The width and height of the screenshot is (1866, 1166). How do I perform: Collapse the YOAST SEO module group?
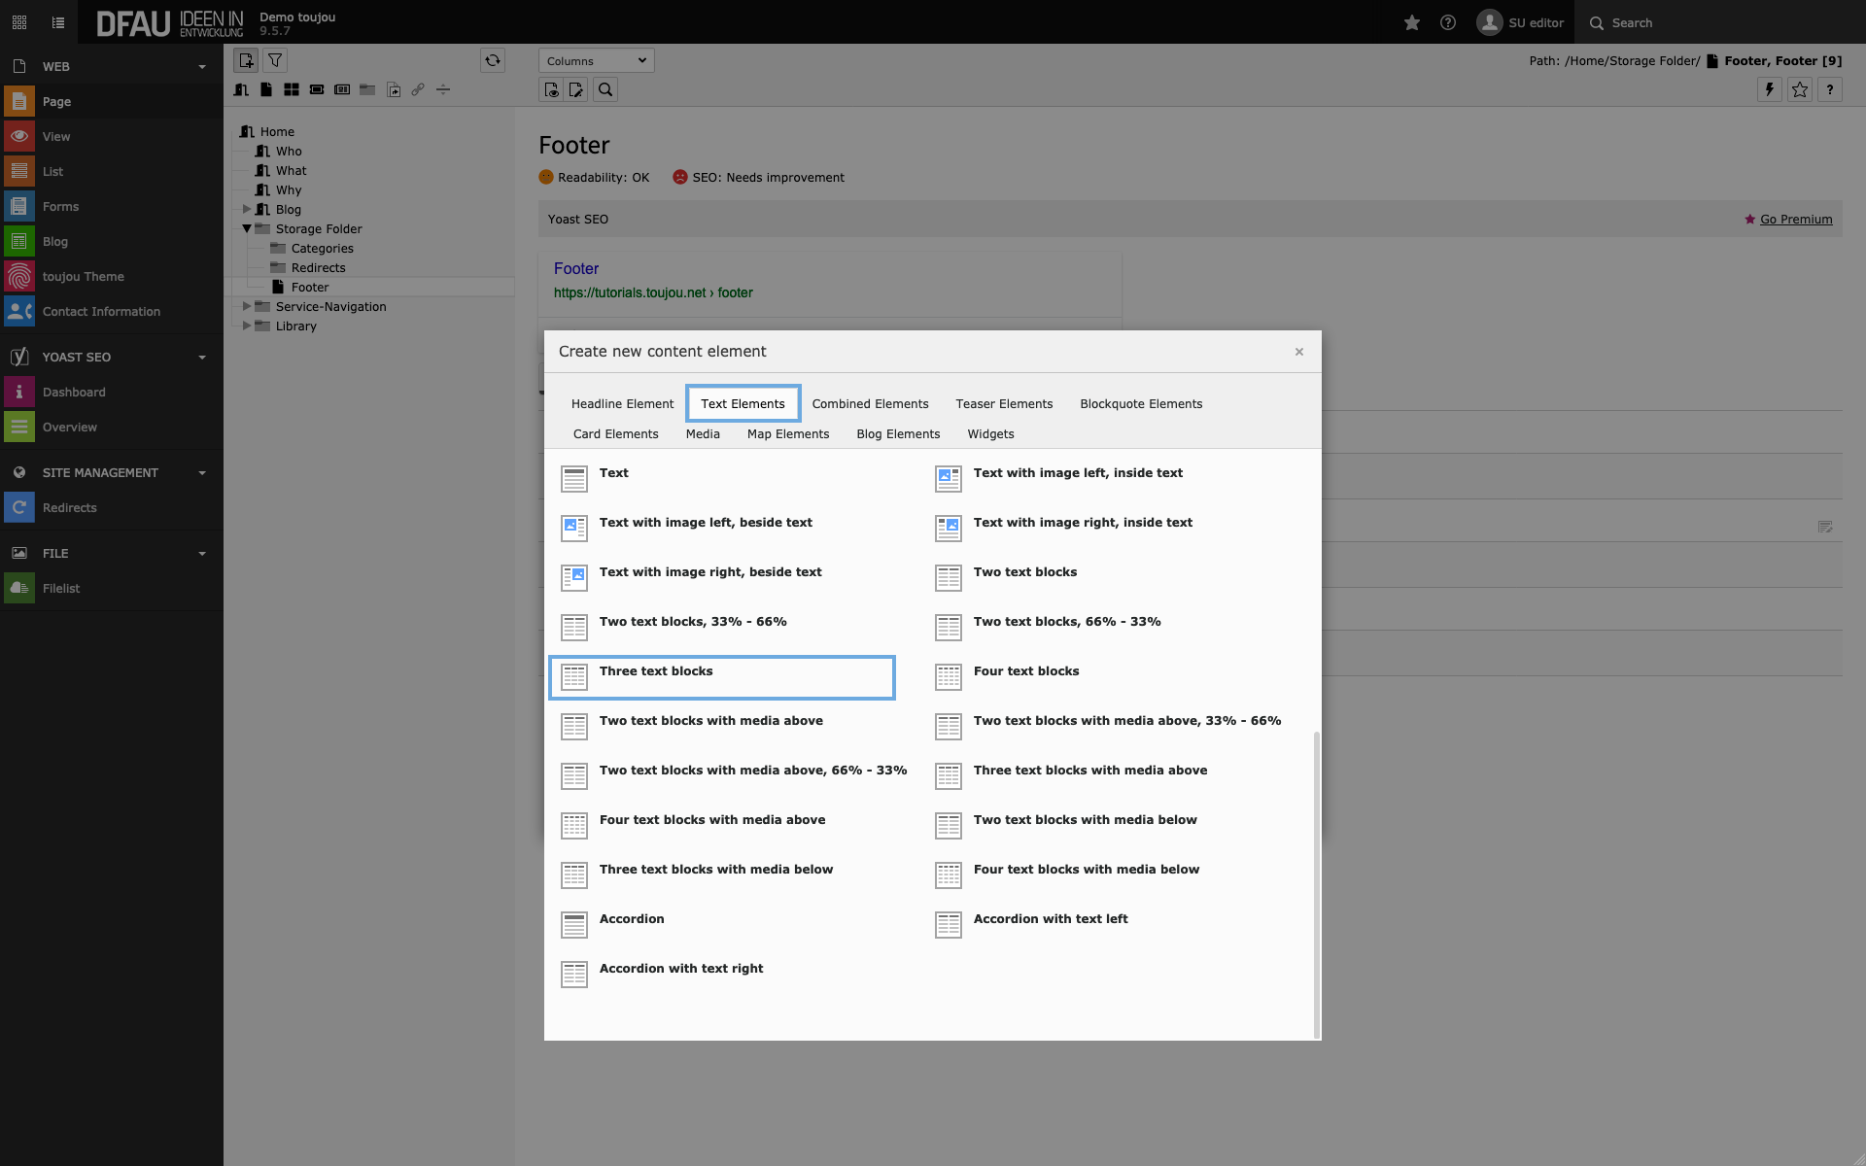click(202, 358)
